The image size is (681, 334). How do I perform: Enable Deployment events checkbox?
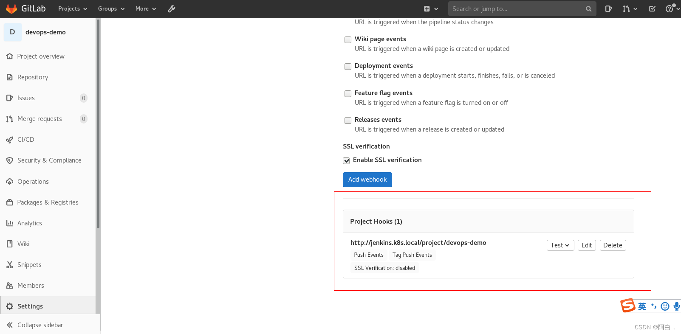348,67
